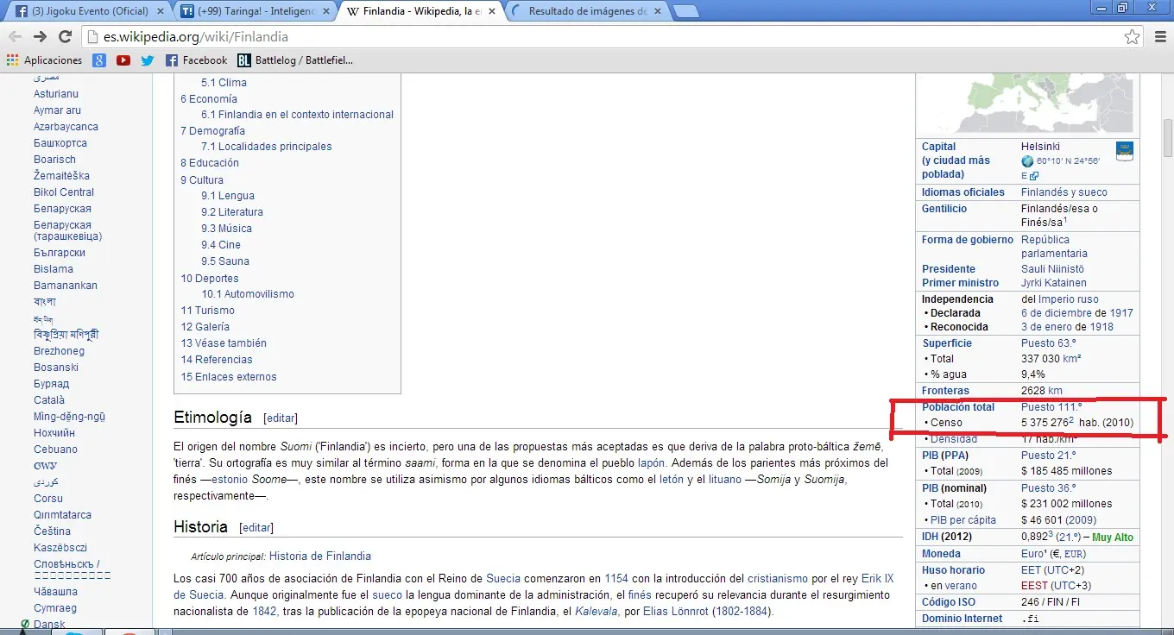Open the Kalevala link
Image resolution: width=1174 pixels, height=635 pixels.
point(598,612)
